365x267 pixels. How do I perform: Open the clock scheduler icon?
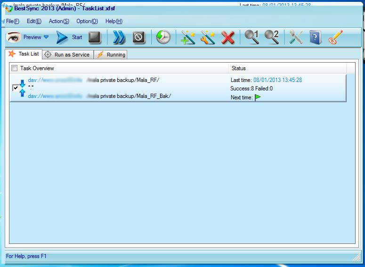(163, 37)
